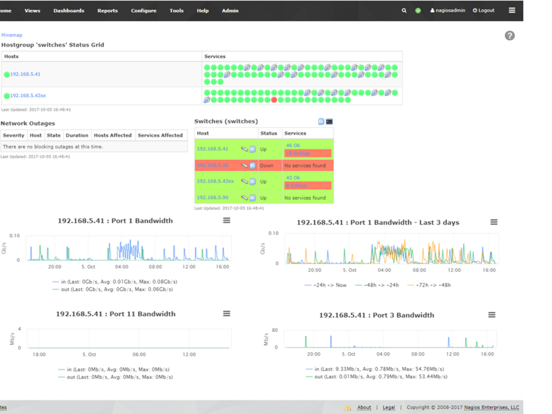Click the Logout link
552x414 pixels.
[x=484, y=10]
